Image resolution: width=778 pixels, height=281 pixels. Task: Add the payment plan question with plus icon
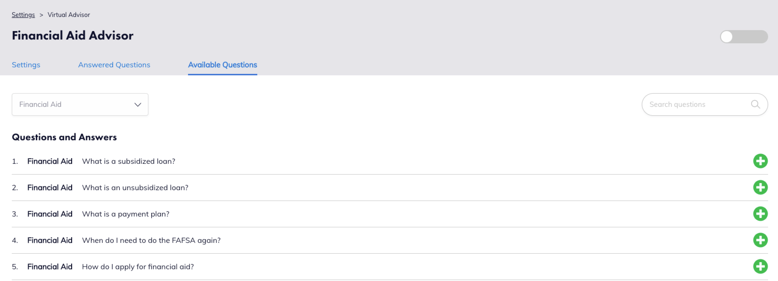tap(760, 214)
